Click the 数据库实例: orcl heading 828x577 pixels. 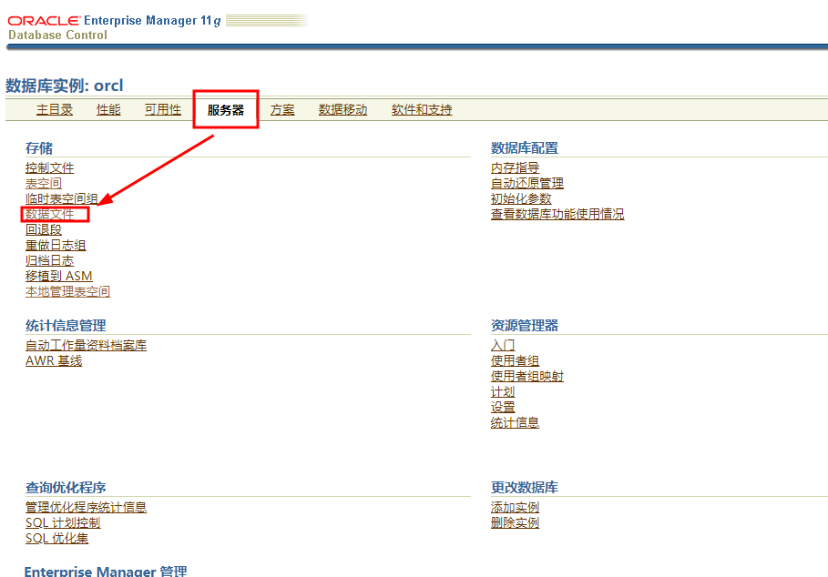65,86
